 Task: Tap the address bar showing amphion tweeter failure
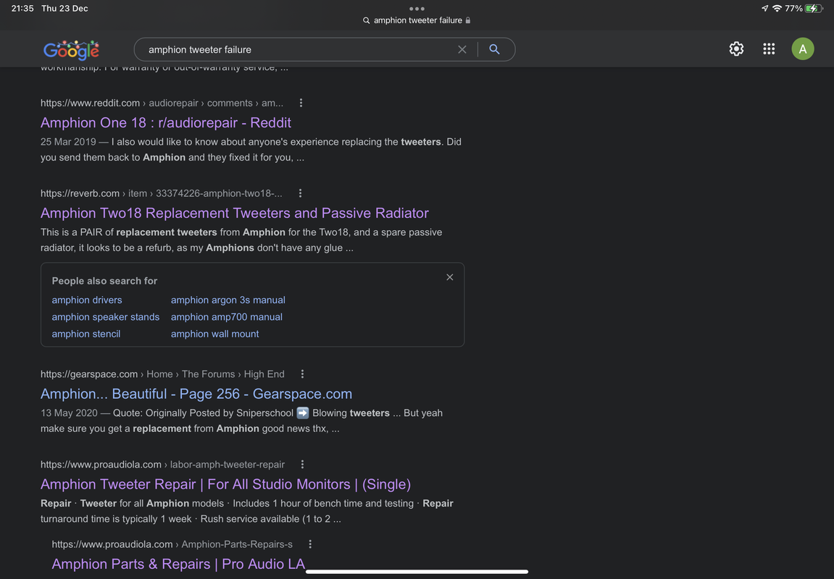(417, 20)
